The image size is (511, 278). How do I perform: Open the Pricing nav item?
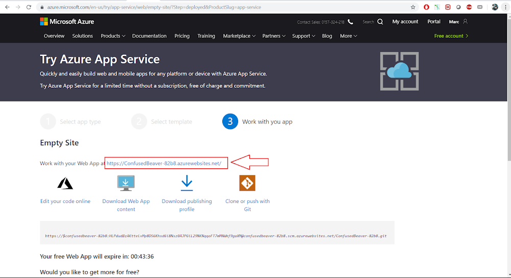[x=182, y=36]
